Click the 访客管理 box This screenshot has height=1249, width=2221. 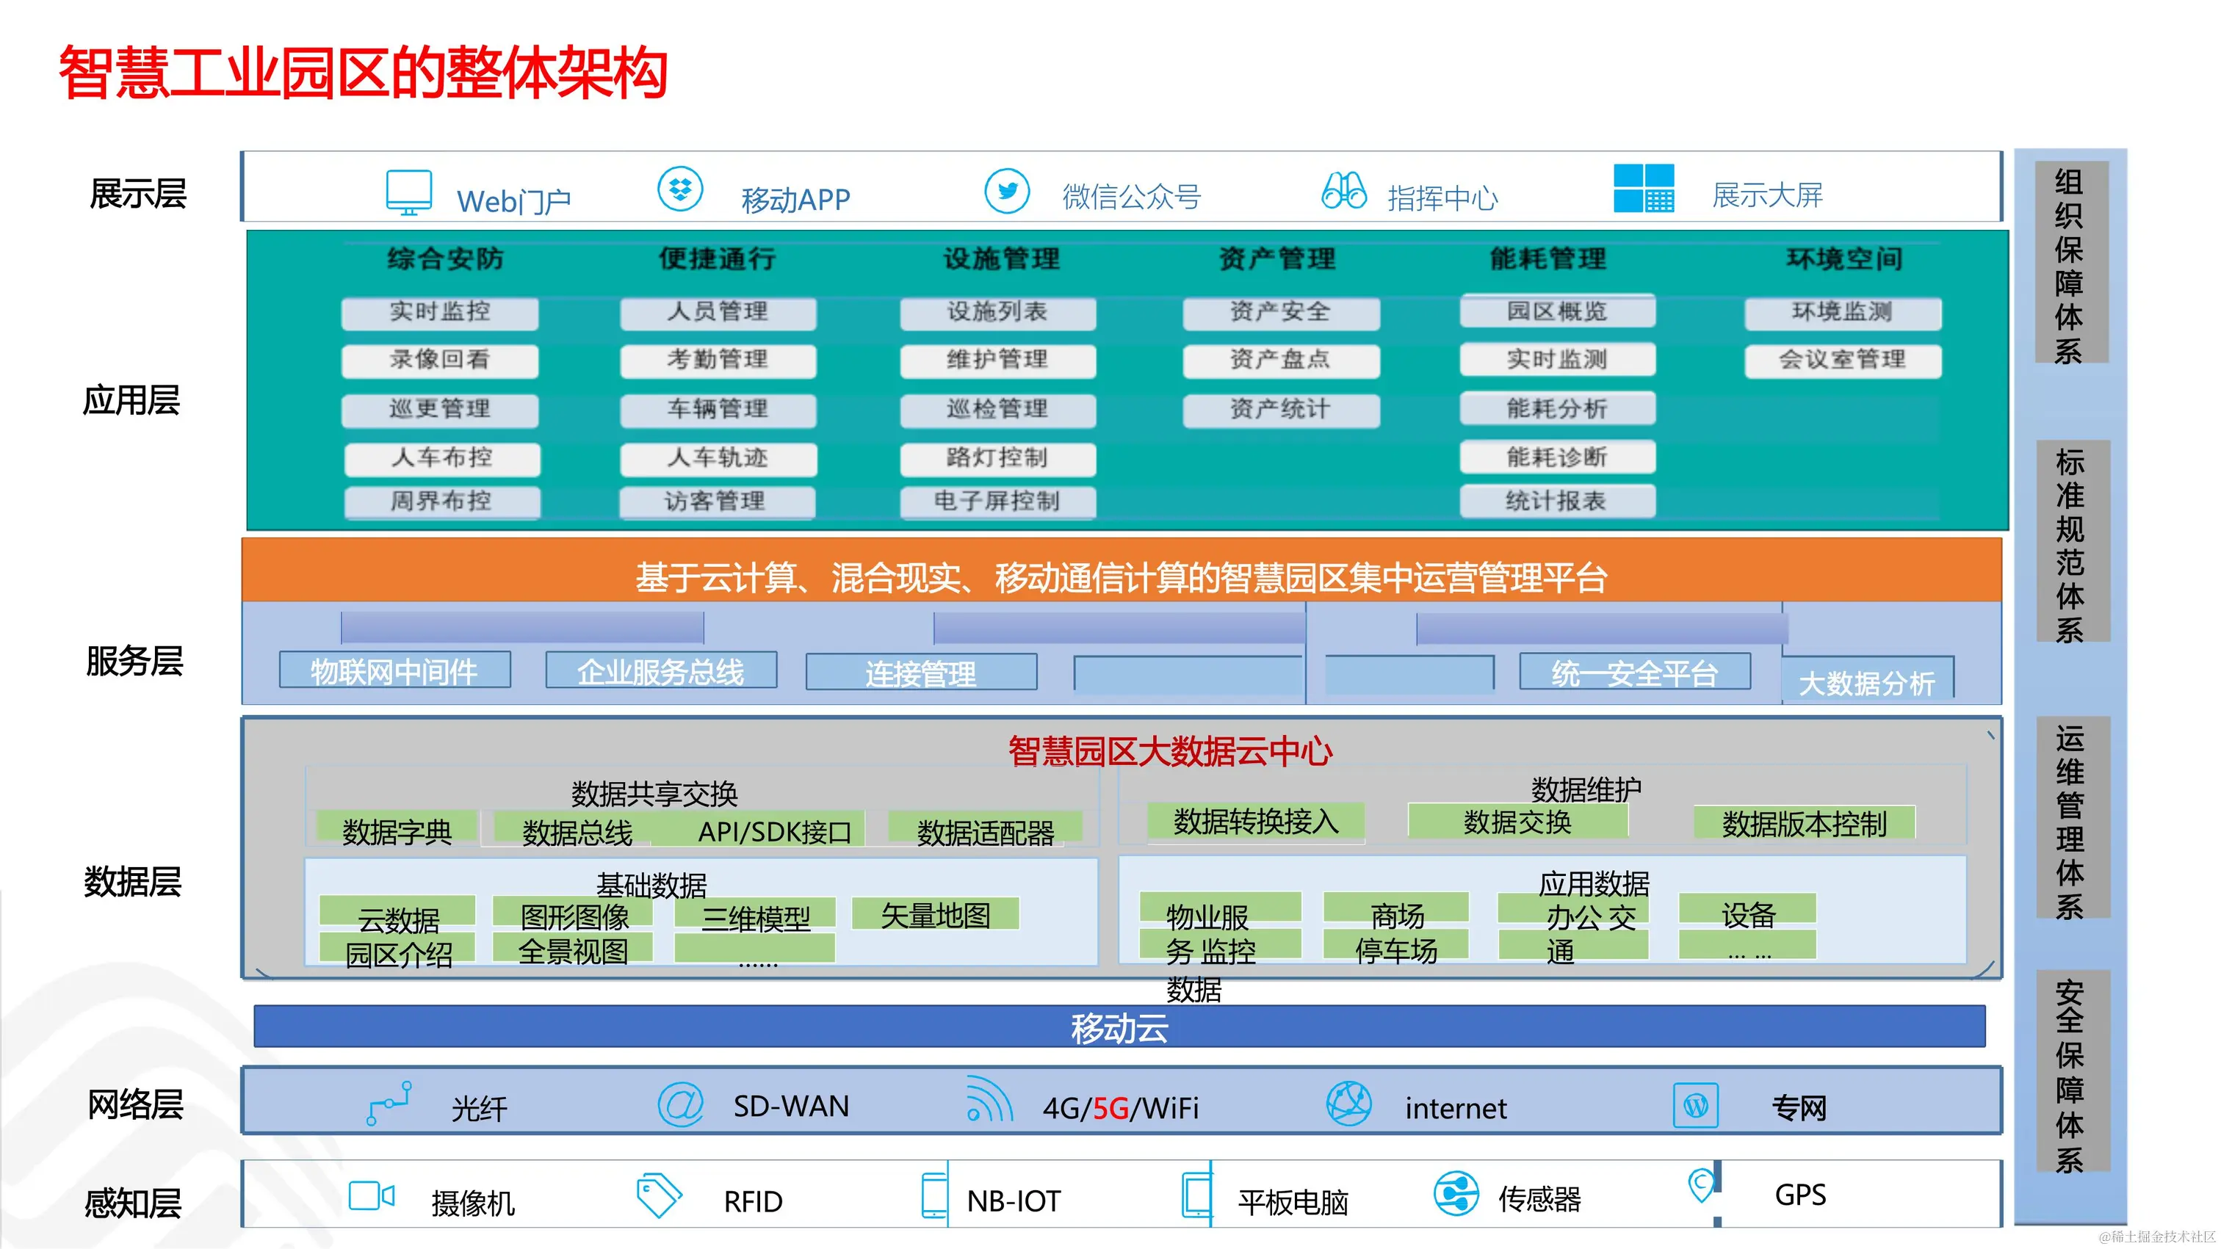[x=718, y=502]
